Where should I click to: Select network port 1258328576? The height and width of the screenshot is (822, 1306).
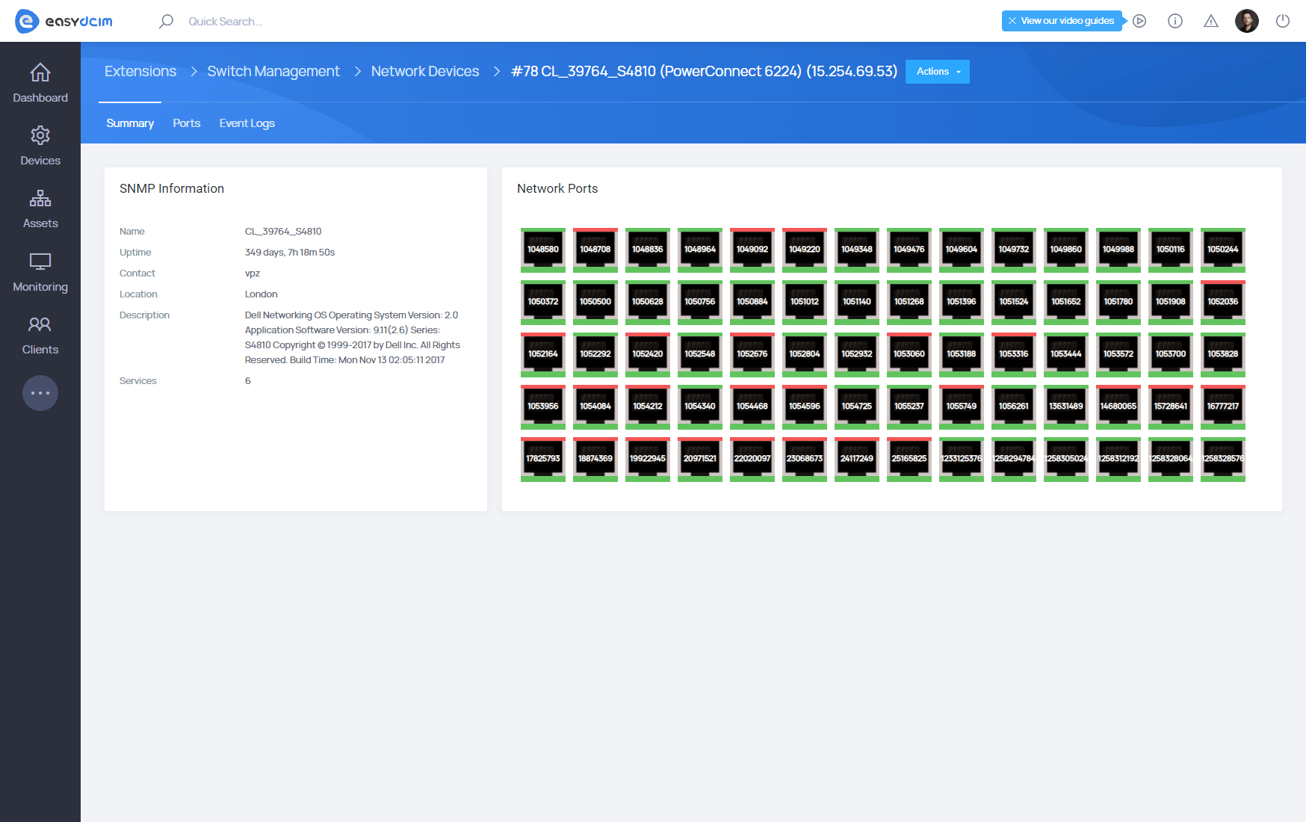pos(1223,459)
